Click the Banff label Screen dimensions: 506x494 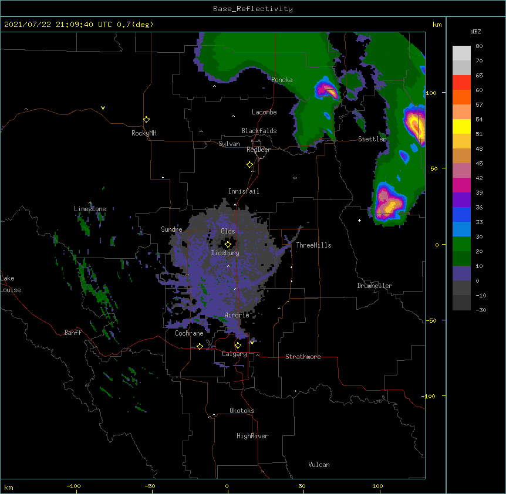[73, 333]
